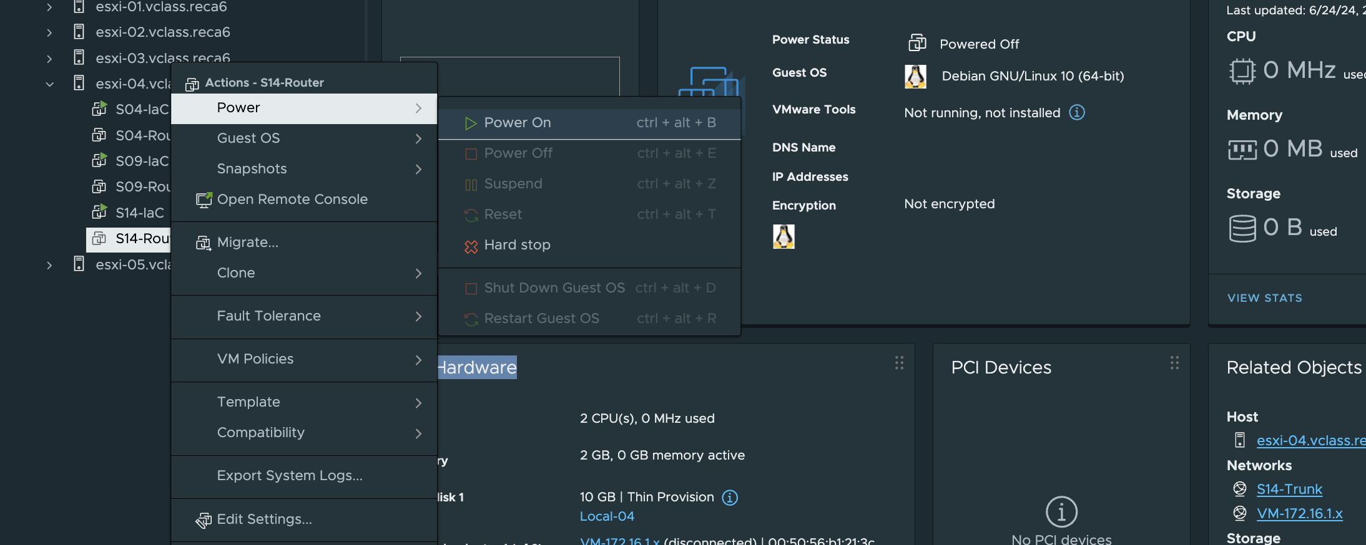Screen dimensions: 1366x545
Task: Open the Power actions menu entry
Action: [304, 108]
